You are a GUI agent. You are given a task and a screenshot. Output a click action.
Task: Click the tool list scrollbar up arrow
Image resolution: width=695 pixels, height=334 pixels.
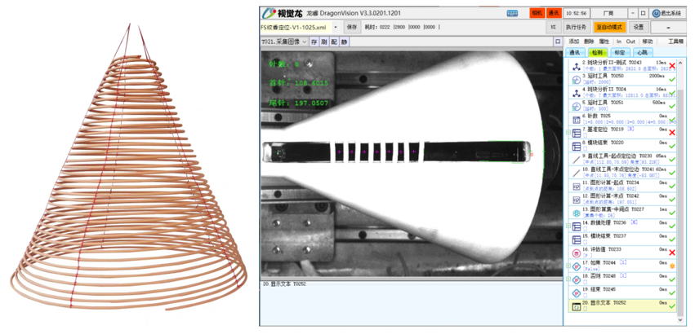point(680,61)
